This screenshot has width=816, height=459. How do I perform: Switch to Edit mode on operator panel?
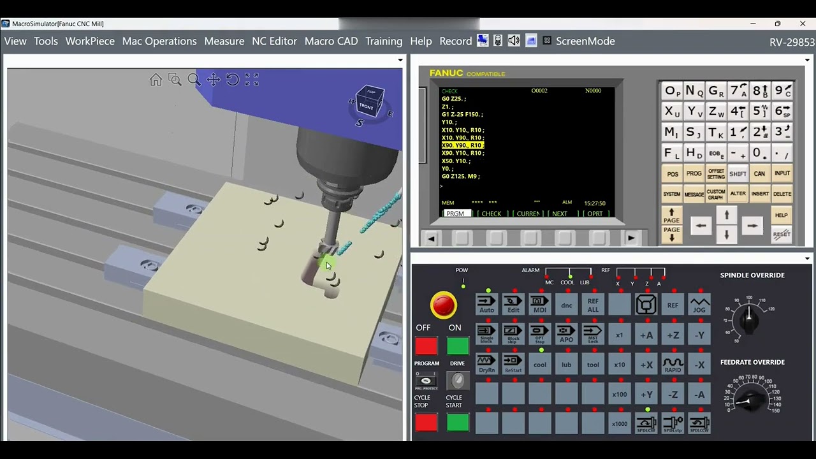513,305
